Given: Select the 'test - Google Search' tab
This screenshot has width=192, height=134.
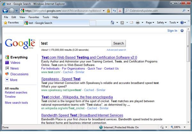Looking at the screenshot, I should coord(56,23).
